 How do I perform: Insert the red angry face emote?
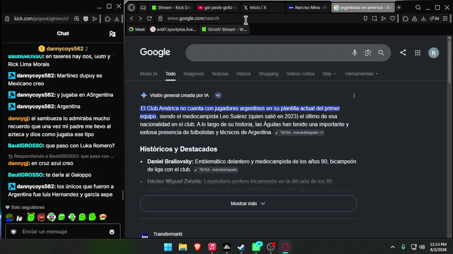coord(41,217)
